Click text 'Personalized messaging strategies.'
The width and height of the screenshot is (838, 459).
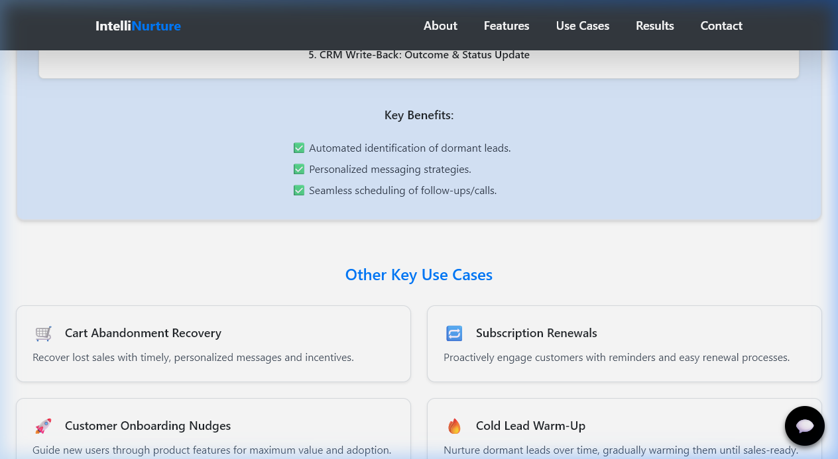click(390, 170)
